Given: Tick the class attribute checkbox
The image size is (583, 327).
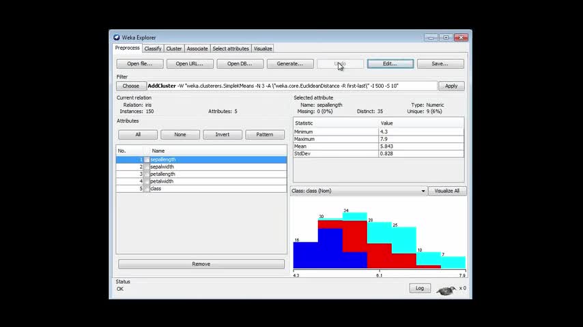Looking at the screenshot, I should (x=147, y=189).
